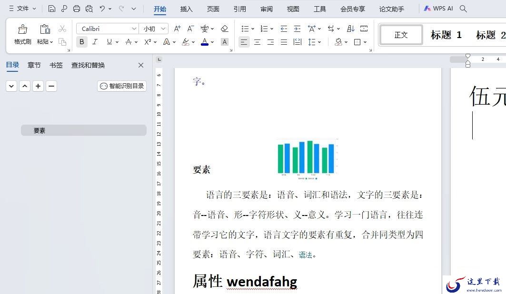
Task: Toggle Italic formatting
Action: click(x=95, y=42)
